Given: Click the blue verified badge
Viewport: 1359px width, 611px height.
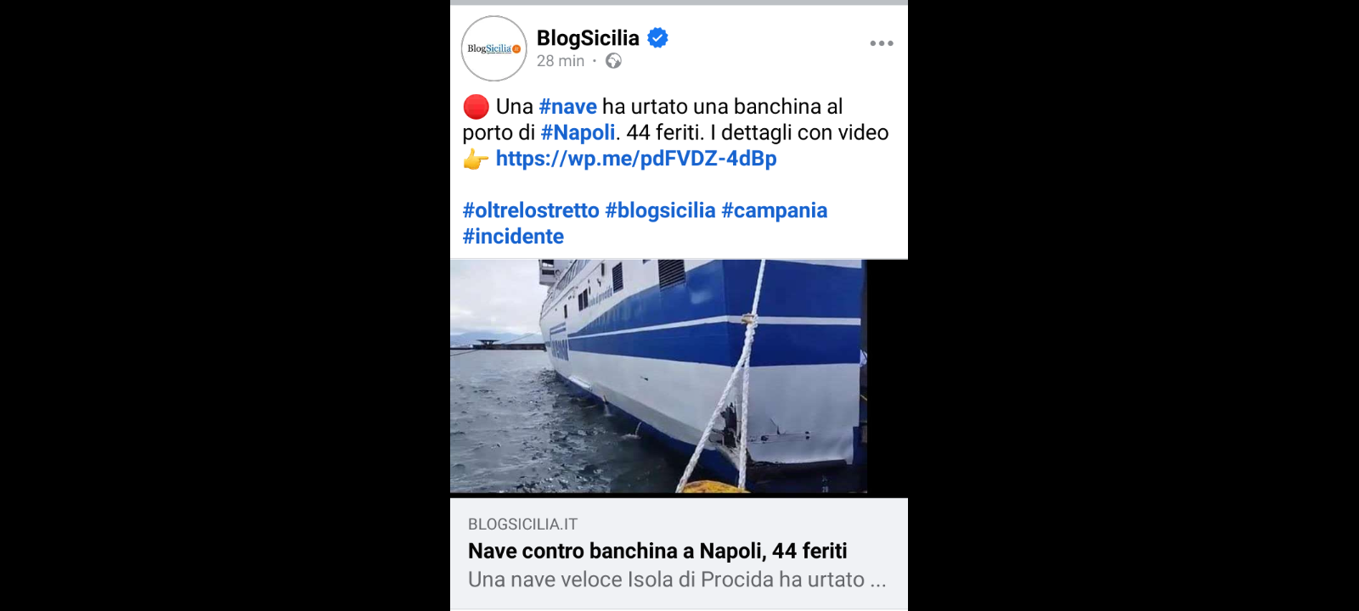Looking at the screenshot, I should 657,37.
